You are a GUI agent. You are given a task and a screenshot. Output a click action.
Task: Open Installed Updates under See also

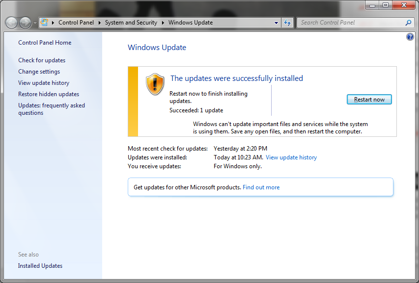(40, 266)
